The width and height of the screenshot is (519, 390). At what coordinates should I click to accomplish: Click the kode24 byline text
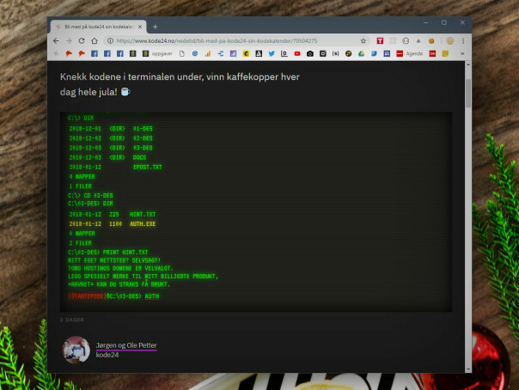click(x=107, y=355)
